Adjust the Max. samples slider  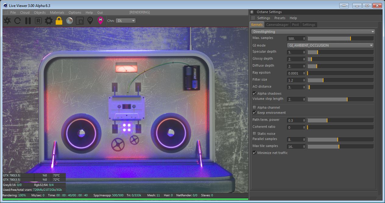pos(341,38)
